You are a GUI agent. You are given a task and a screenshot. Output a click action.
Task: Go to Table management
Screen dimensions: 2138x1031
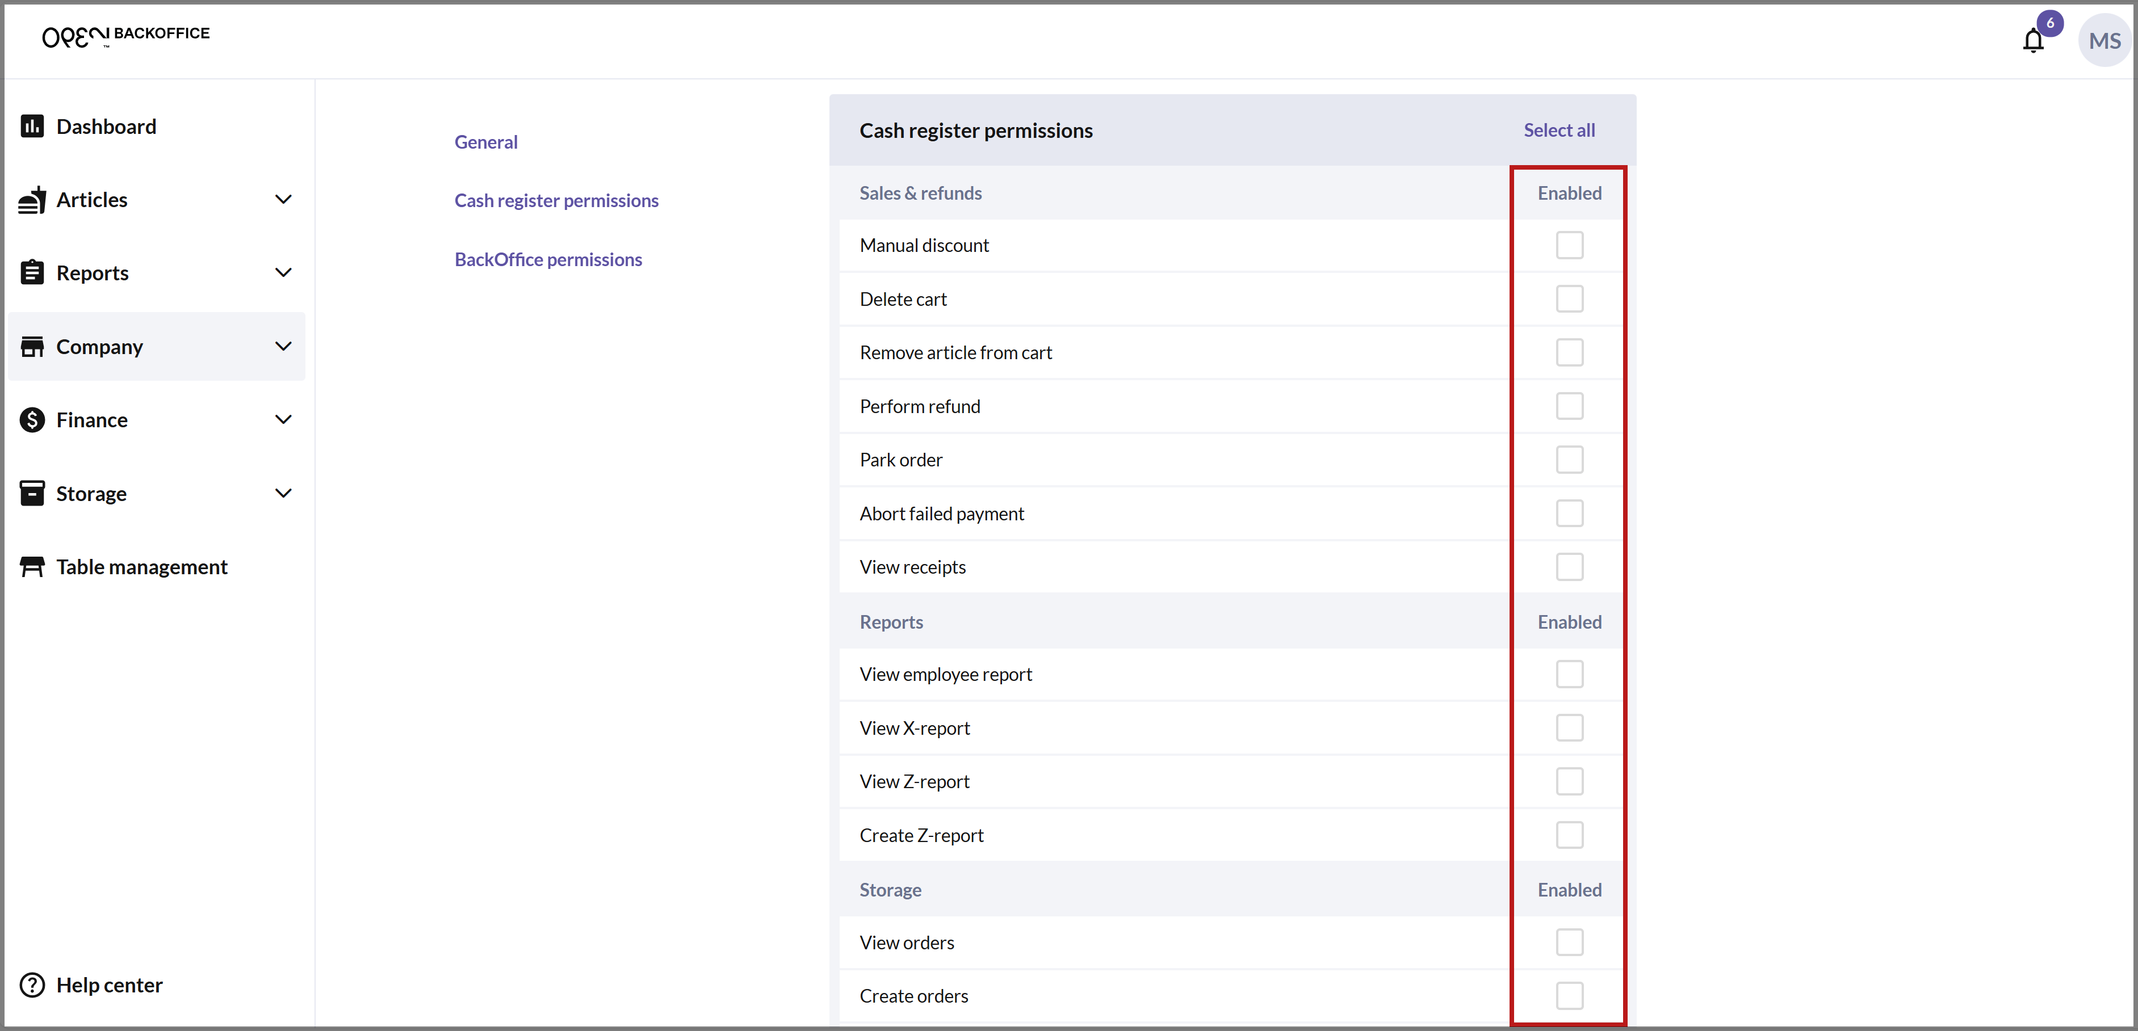[x=156, y=566]
